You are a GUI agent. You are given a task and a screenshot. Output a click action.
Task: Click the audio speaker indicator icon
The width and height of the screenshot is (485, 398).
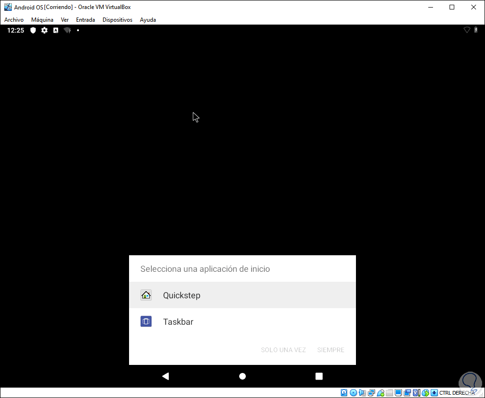(x=362, y=393)
